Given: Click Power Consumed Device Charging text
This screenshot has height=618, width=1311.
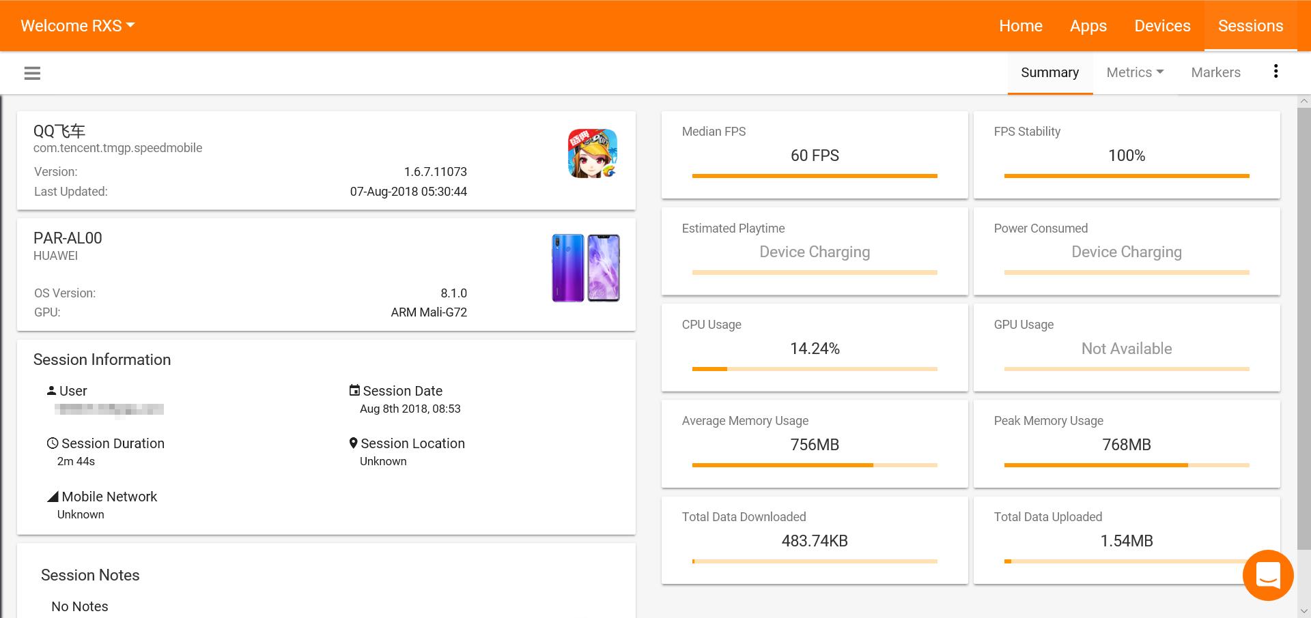Looking at the screenshot, I should [x=1127, y=252].
